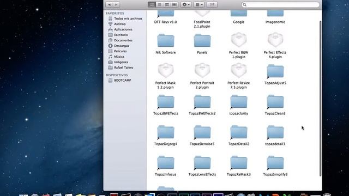Select the topazclarity folder alias
The image size is (349, 196).
point(239,101)
